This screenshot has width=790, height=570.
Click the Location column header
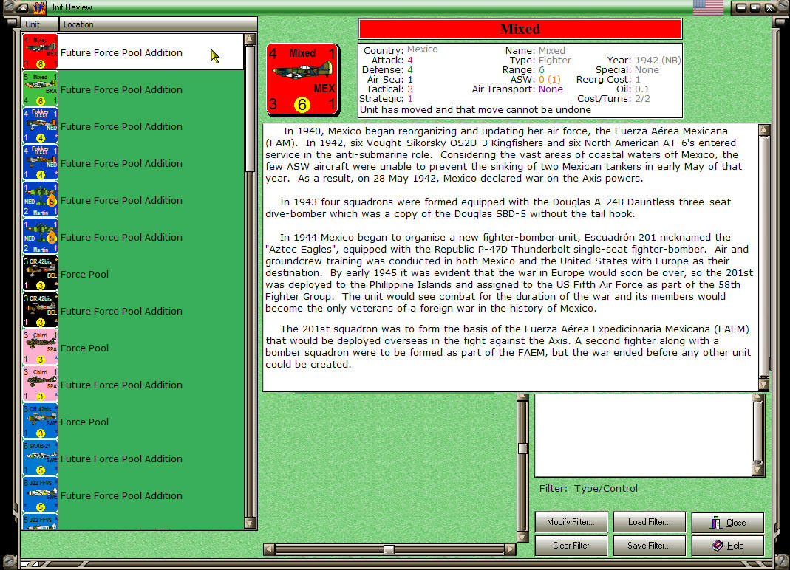point(157,24)
